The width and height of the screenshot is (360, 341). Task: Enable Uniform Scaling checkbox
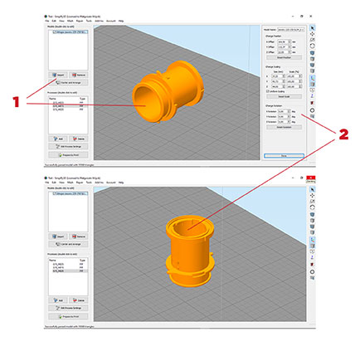pos(267,91)
